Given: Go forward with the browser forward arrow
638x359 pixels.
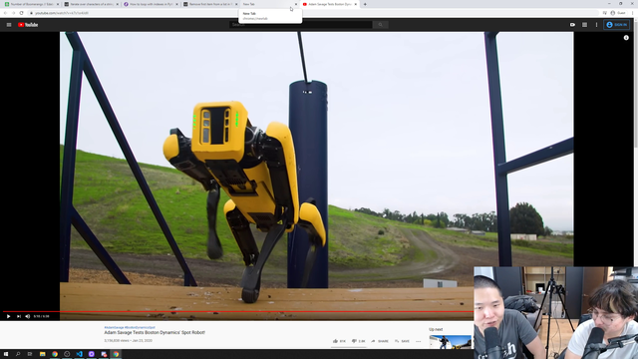Looking at the screenshot, I should pyautogui.click(x=13, y=13).
